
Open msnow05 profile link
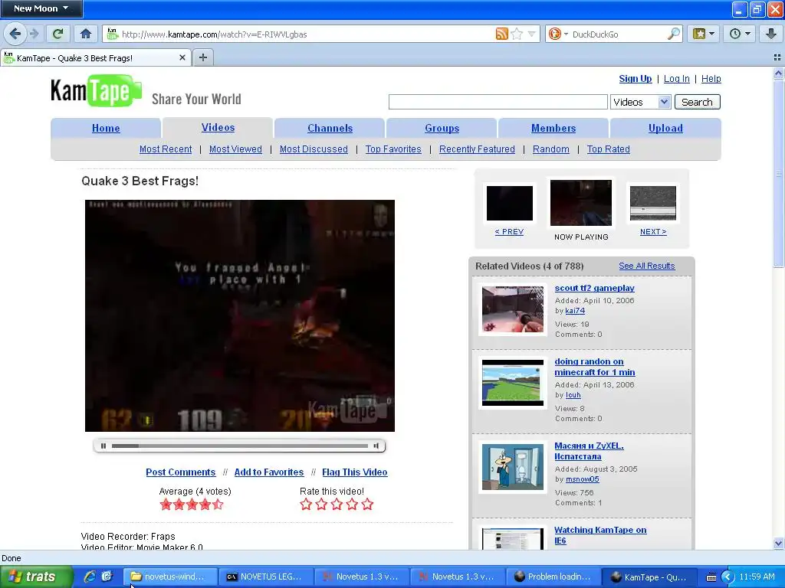583,479
